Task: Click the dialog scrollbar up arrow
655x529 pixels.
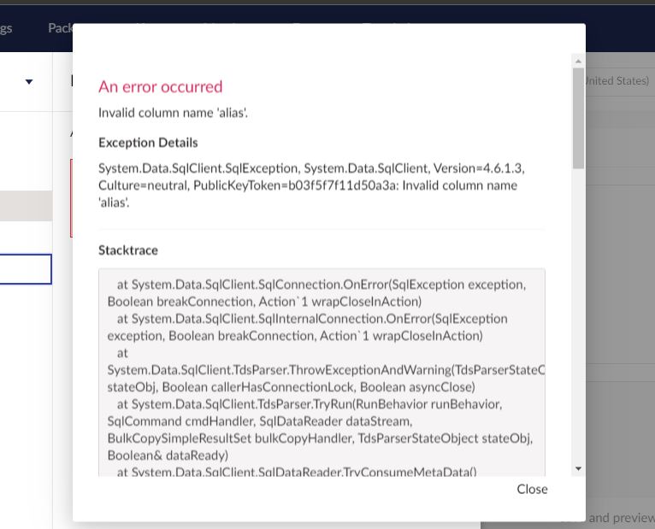Action: 578,62
